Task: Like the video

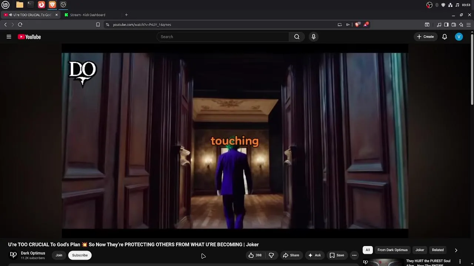Action: coord(255,255)
